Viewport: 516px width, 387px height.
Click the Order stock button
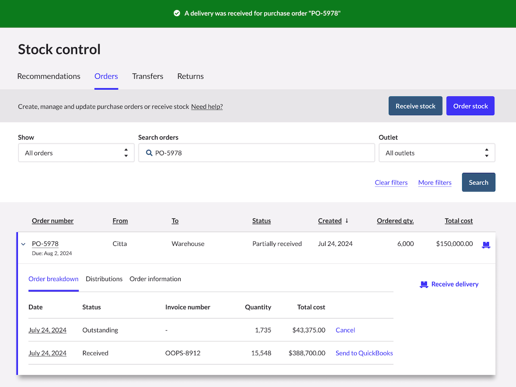pyautogui.click(x=470, y=106)
